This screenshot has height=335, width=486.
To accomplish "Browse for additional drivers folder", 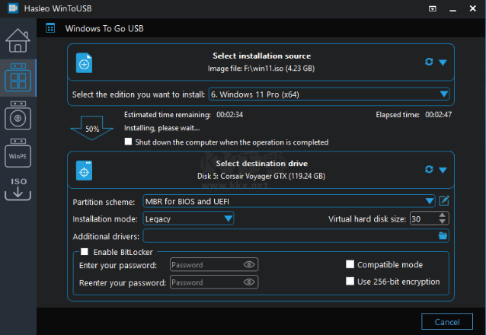I will pyautogui.click(x=443, y=236).
